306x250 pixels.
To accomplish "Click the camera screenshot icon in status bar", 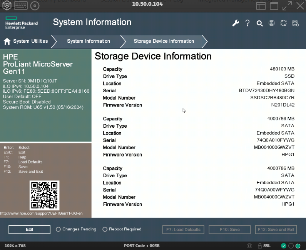I will point(249,246).
